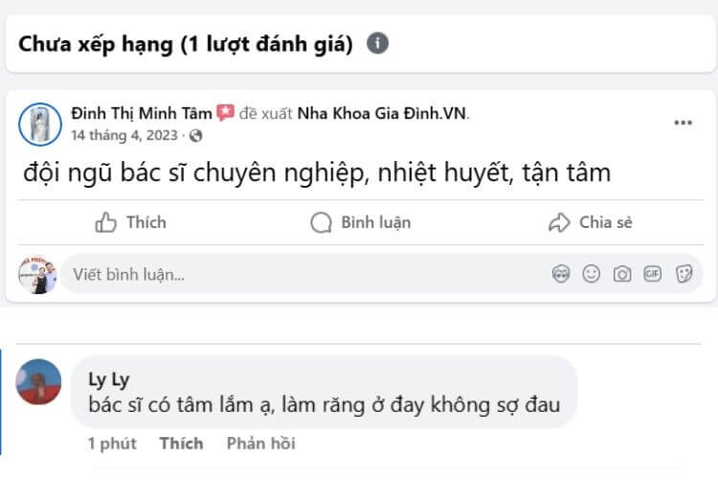Like Ly Ly's comment with Thích

pyautogui.click(x=181, y=443)
